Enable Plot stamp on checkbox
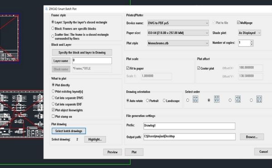 (x=53, y=116)
